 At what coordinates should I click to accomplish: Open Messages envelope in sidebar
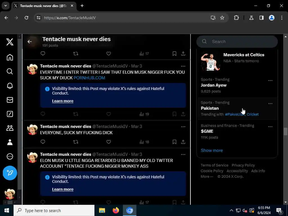[10, 100]
